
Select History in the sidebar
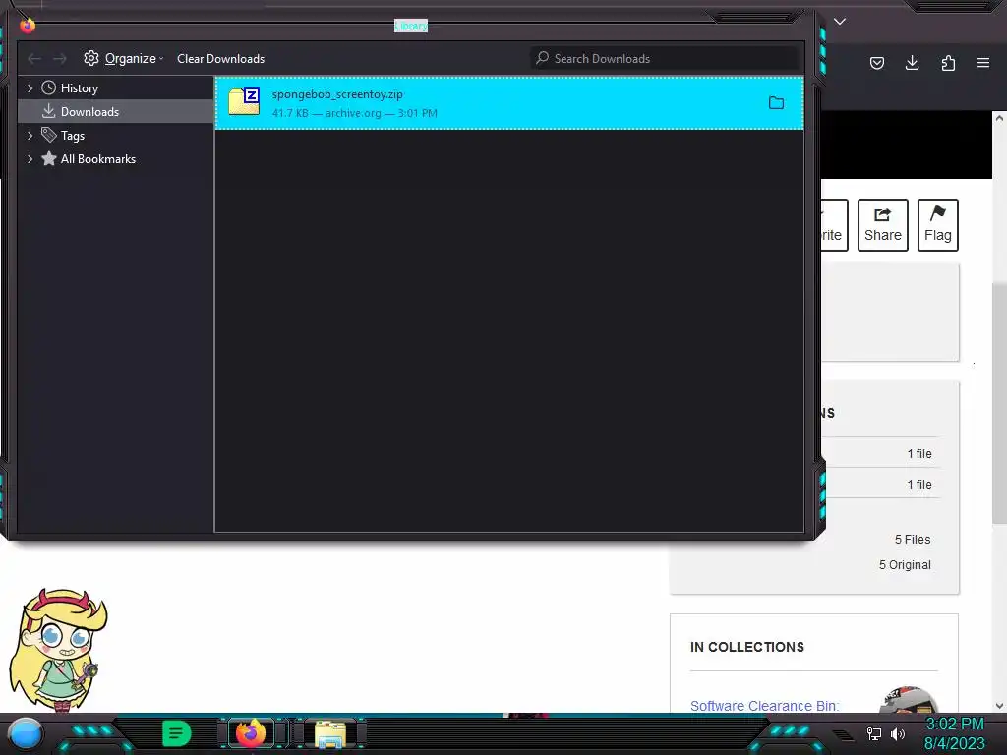79,87
